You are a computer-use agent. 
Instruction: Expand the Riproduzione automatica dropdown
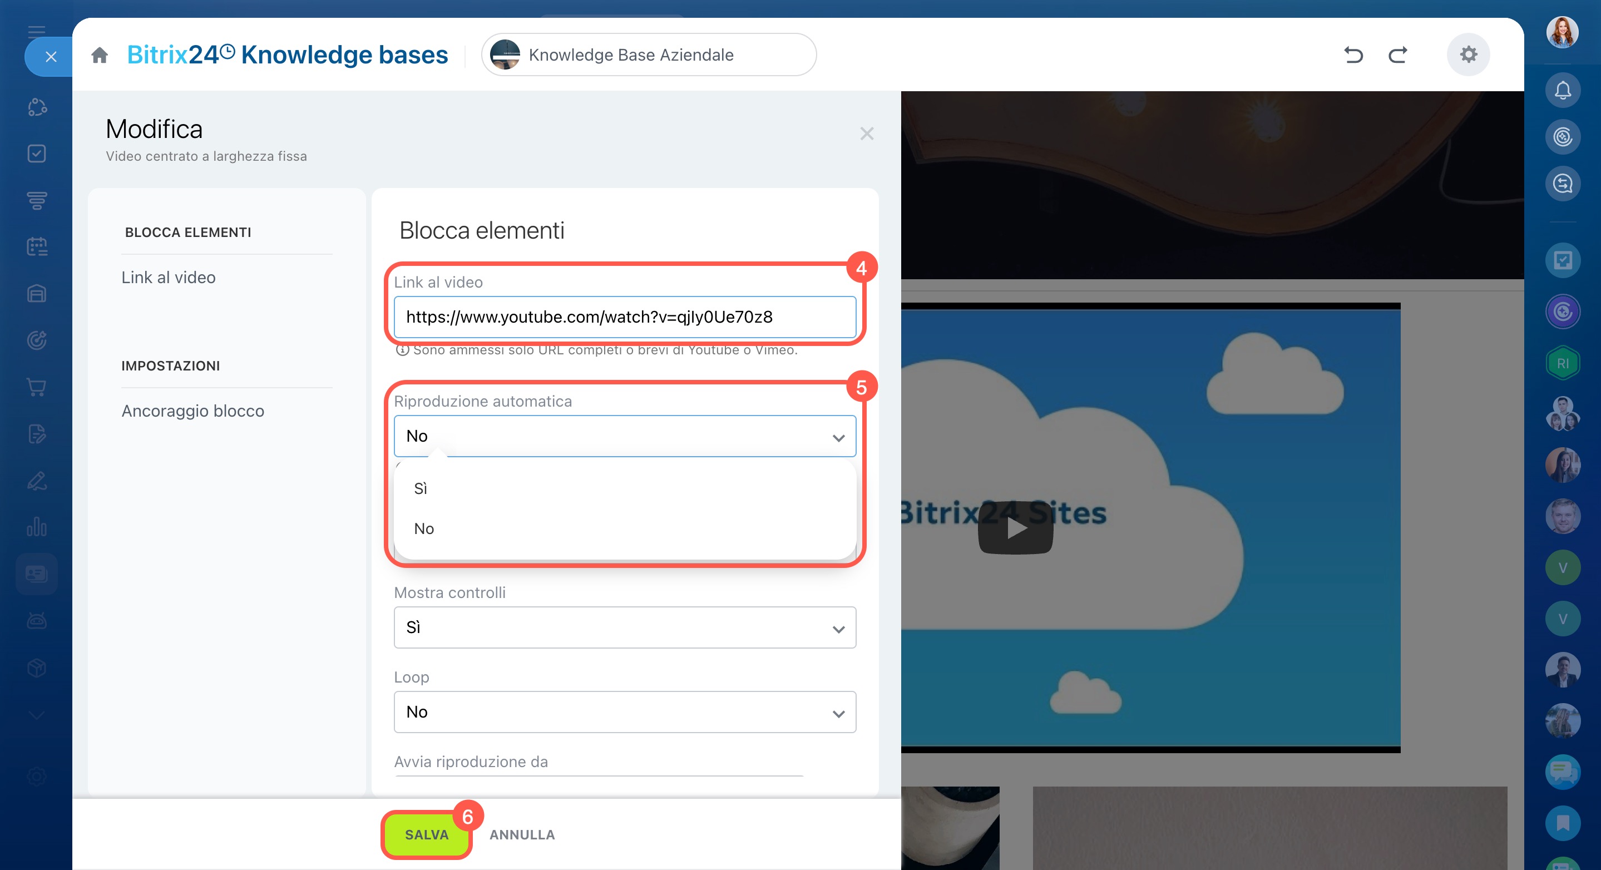625,436
